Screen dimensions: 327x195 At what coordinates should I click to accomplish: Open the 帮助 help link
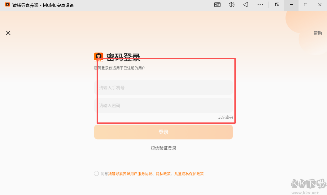click(x=318, y=33)
